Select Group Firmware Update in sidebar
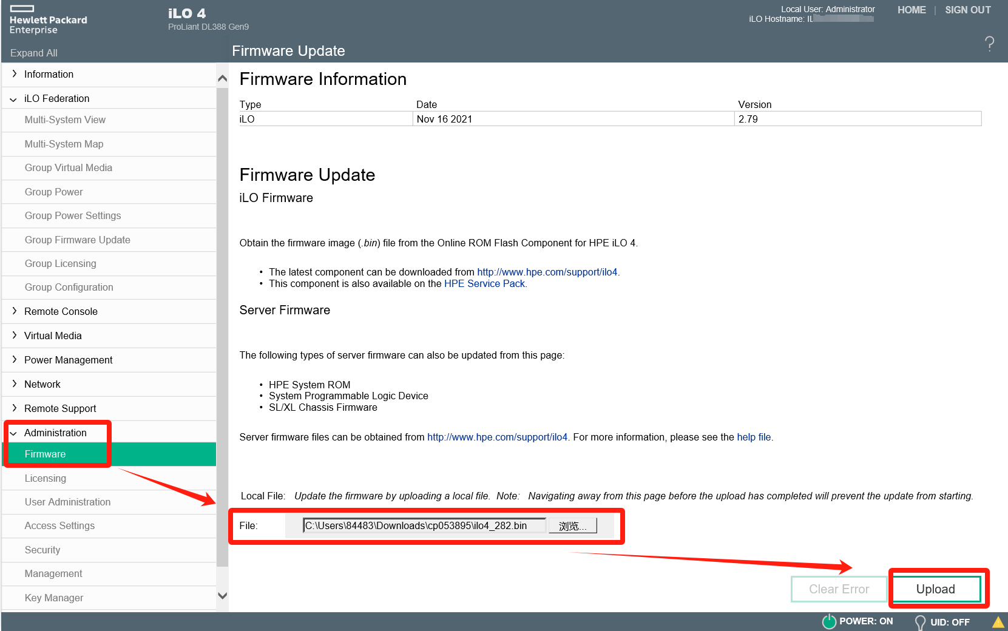This screenshot has width=1008, height=631. [78, 240]
